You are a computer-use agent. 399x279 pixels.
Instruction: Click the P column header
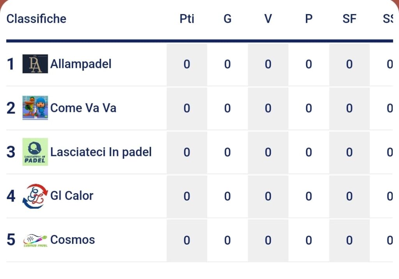click(309, 19)
